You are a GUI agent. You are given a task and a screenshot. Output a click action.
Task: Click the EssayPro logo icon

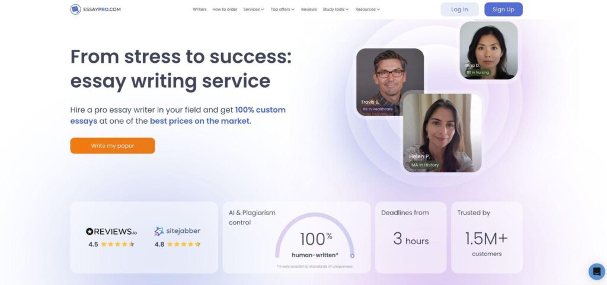[75, 9]
